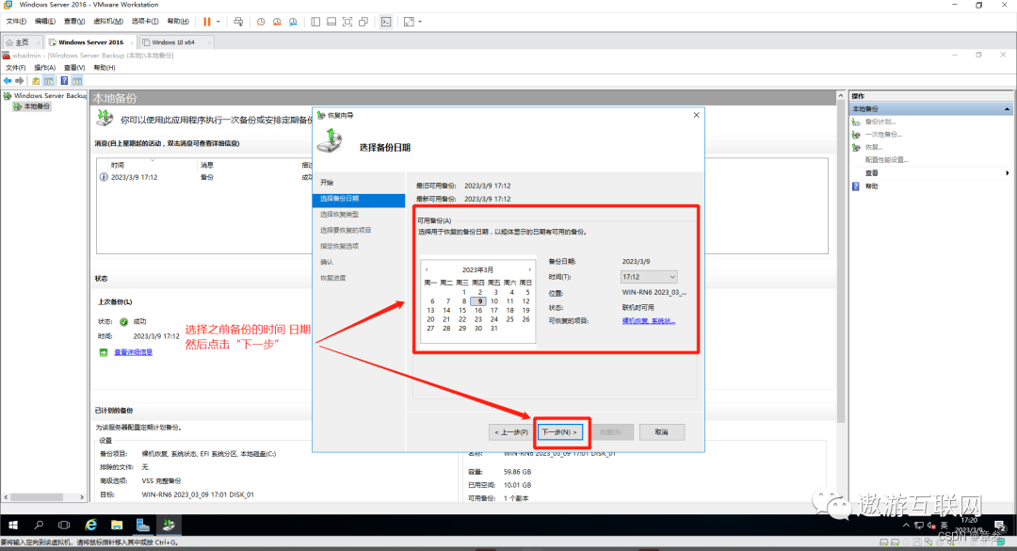Click the up-one-level folder icon
Viewport: 1017px width, 551px height.
36,80
